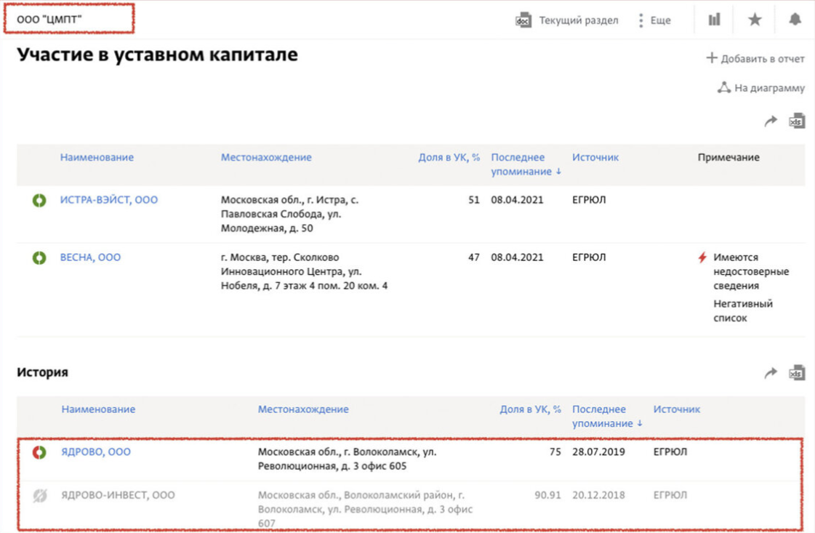Click share value 51 for ИСТРА-ВЭЙСТ

pyautogui.click(x=474, y=200)
